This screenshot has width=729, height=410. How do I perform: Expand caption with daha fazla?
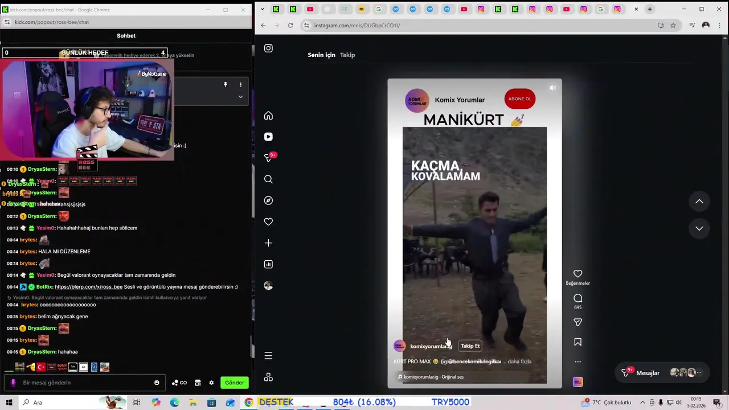click(x=519, y=362)
